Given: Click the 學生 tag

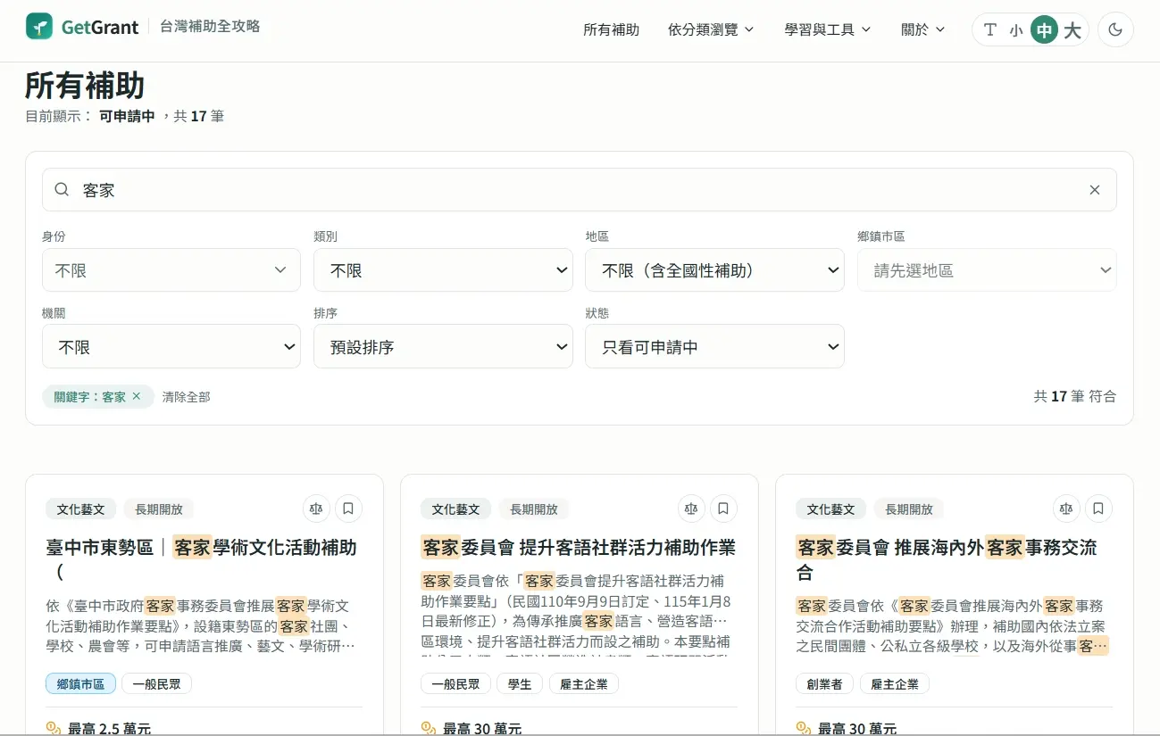Looking at the screenshot, I should point(520,684).
